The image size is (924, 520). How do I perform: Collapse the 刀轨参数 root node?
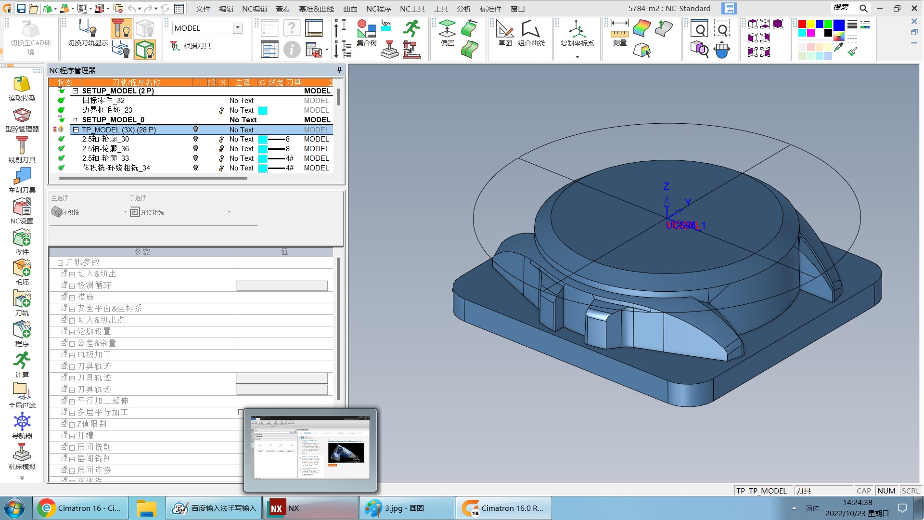pyautogui.click(x=60, y=263)
